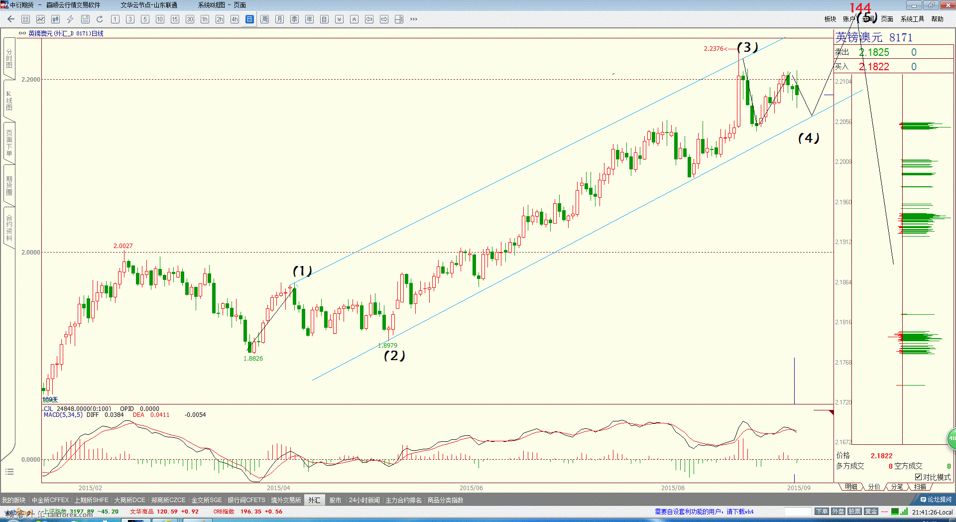The height and width of the screenshot is (522, 956).
Task: Click the double-chevron up icon
Action: (x=354, y=19)
